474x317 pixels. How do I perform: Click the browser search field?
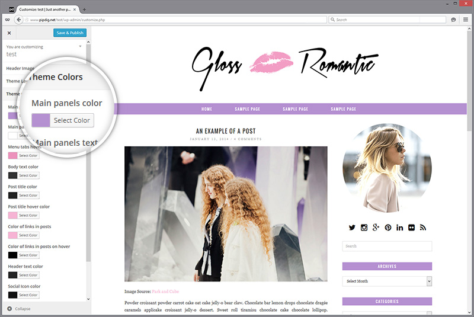pos(387,20)
